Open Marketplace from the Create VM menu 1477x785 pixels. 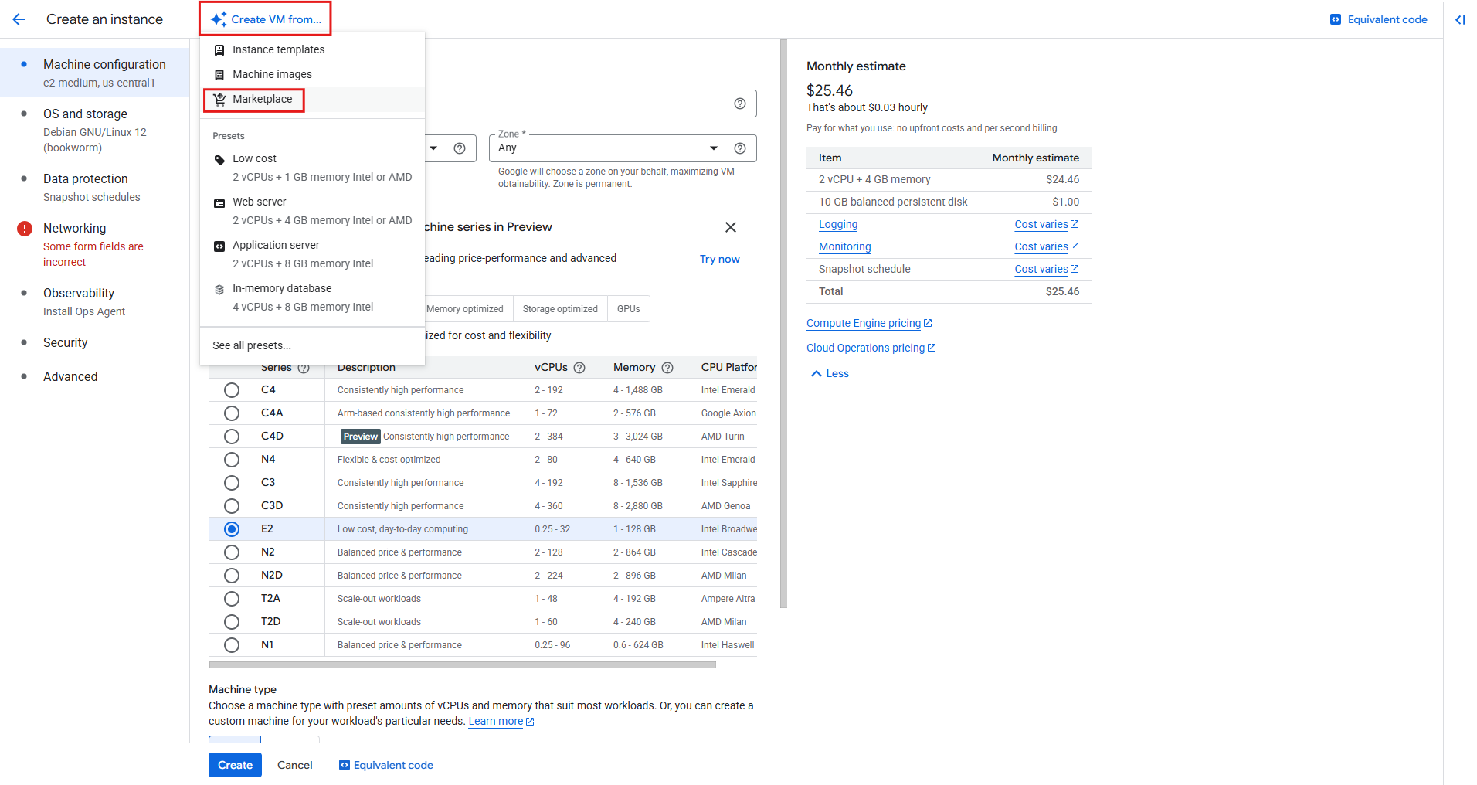point(263,99)
